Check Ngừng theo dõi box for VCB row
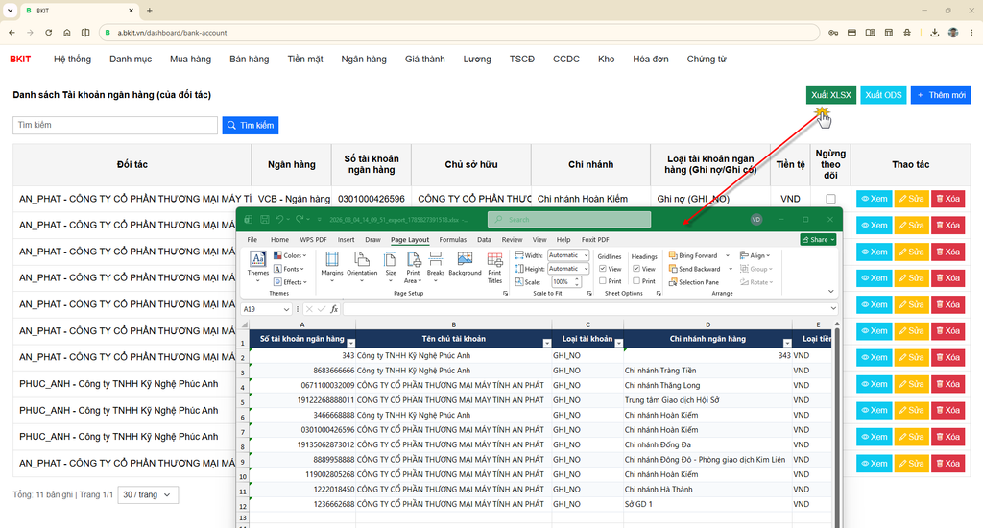 (830, 199)
